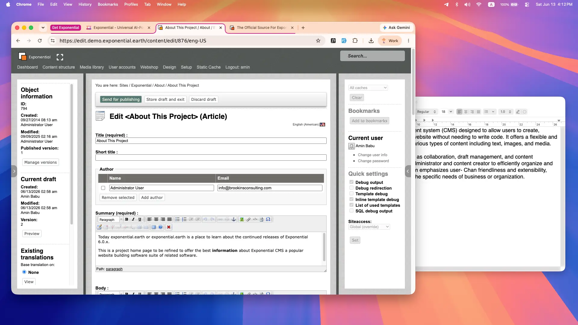Expand the collapsed left sidebar arrow
Image resolution: width=578 pixels, height=325 pixels.
pos(14,171)
